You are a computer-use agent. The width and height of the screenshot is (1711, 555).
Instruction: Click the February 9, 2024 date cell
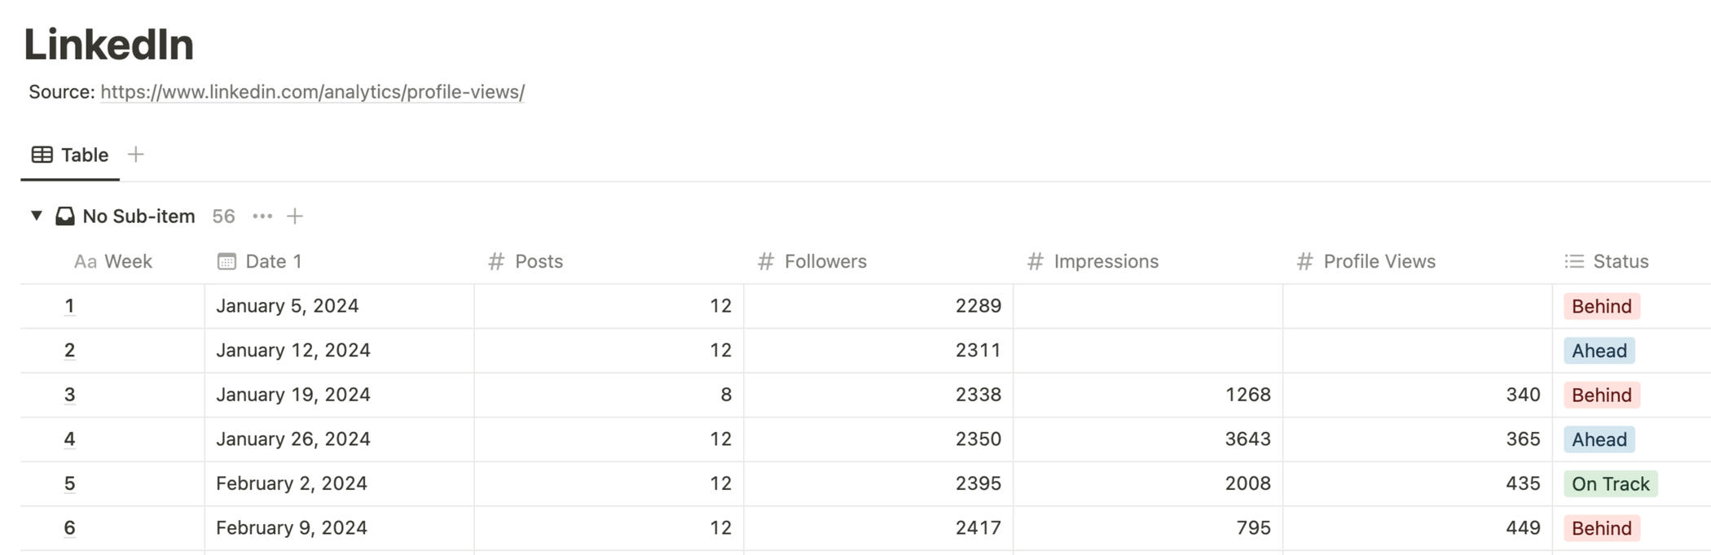point(291,527)
